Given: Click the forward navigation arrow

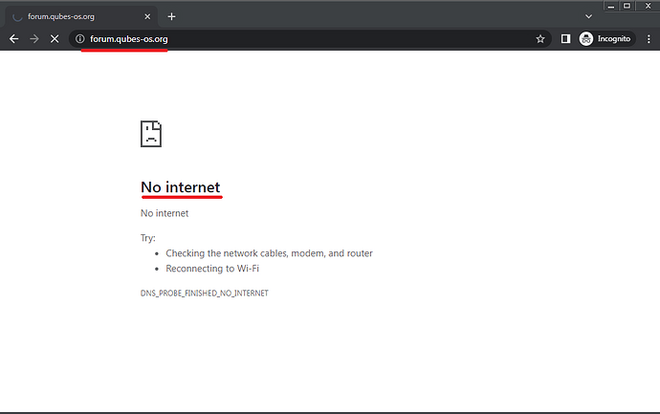Looking at the screenshot, I should [34, 39].
